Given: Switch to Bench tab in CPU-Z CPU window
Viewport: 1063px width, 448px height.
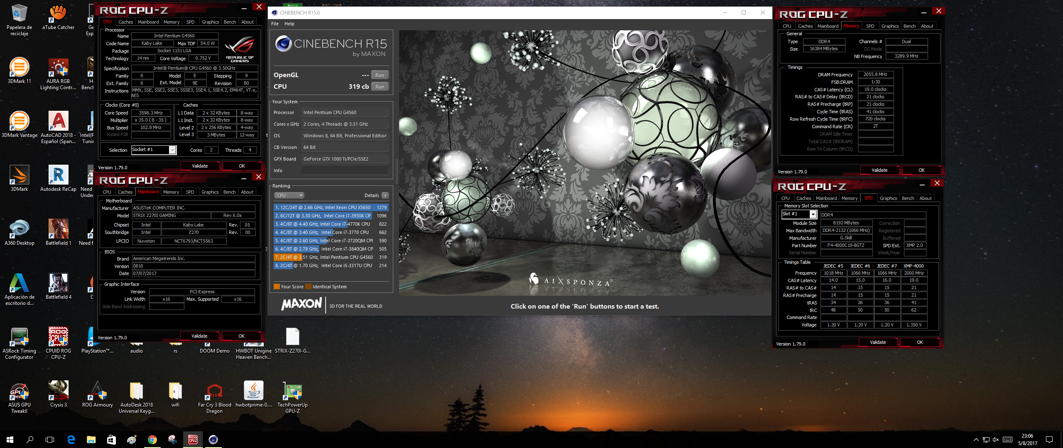Looking at the screenshot, I should click(x=230, y=22).
